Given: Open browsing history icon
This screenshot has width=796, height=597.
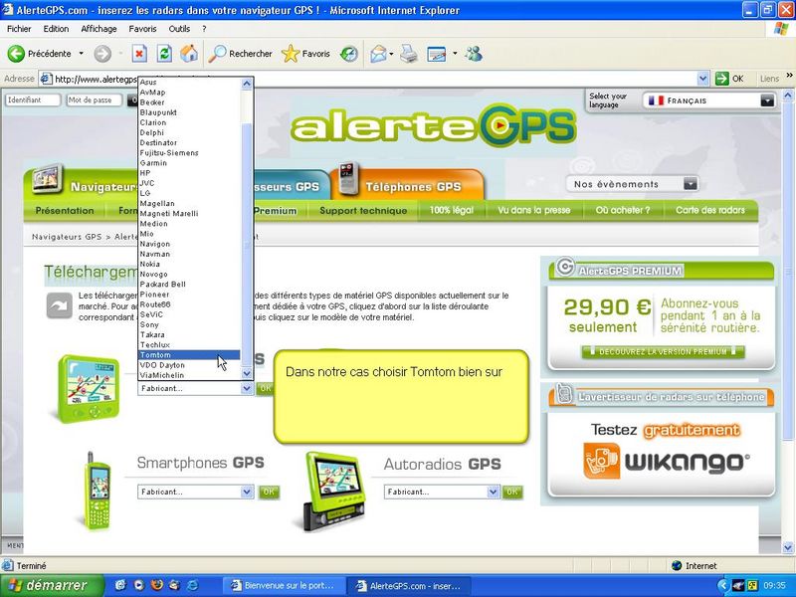Looking at the screenshot, I should click(x=349, y=54).
